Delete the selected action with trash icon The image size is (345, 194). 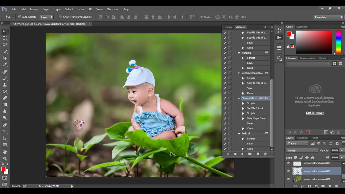tap(265, 154)
